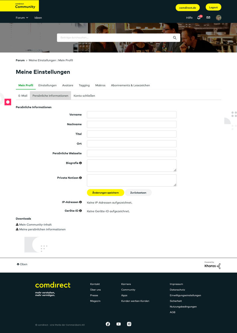Open the Über uns footer link
237x333 pixels.
coord(95,290)
